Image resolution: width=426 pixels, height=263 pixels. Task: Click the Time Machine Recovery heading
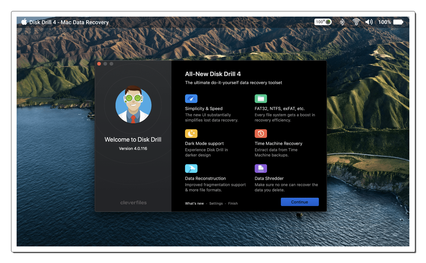[x=278, y=144]
